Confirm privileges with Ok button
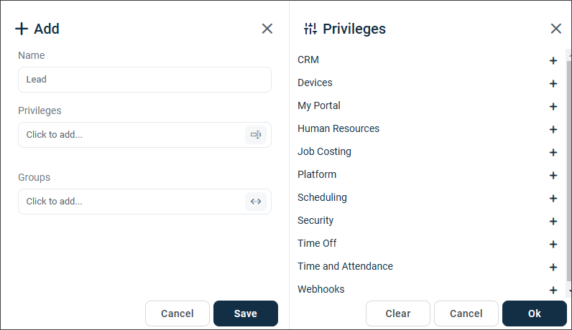 point(535,313)
